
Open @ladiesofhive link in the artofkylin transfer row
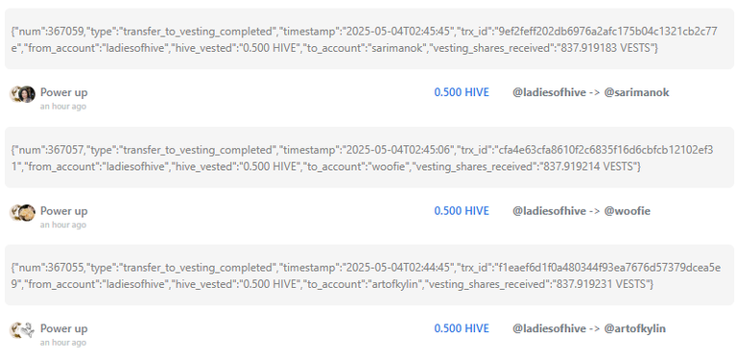pyautogui.click(x=550, y=328)
